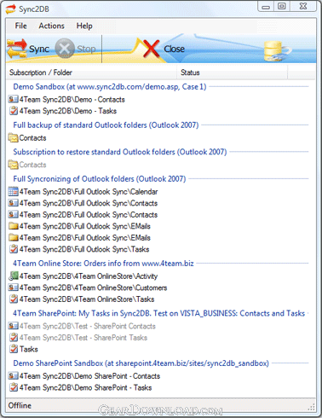Click contacts icon of OnlineStore\Customers
322x418 pixels.
(13, 287)
